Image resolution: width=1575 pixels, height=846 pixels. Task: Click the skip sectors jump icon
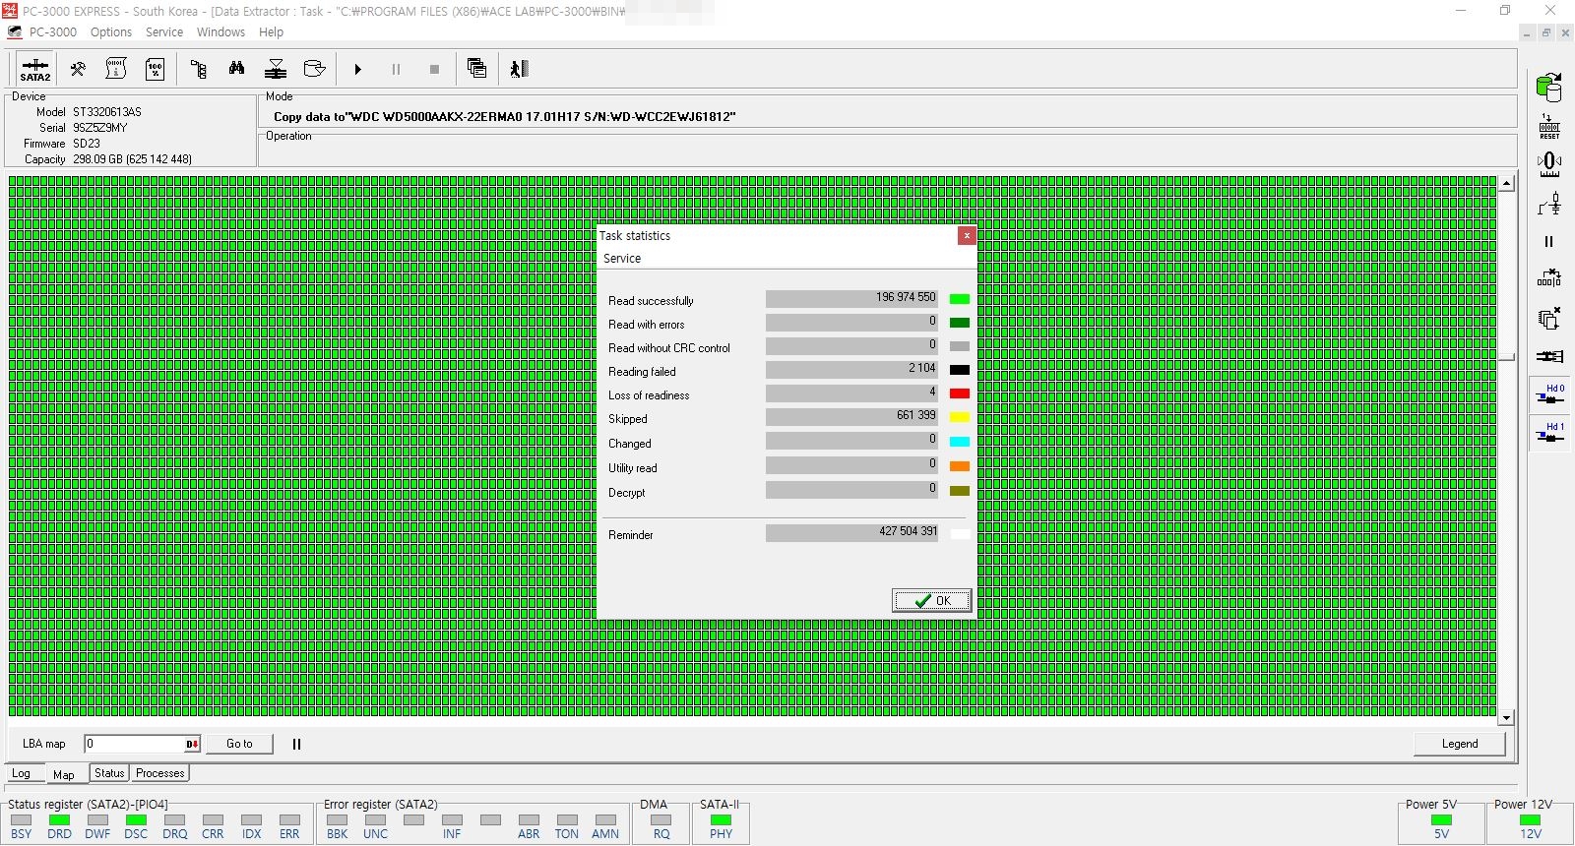1549,278
